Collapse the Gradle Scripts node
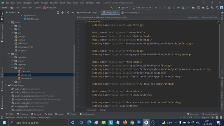This screenshot has width=224, height=126. (6, 85)
